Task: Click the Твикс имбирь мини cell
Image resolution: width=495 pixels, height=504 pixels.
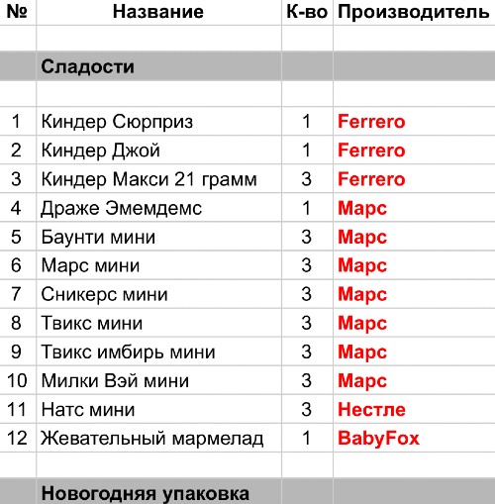Action: pyautogui.click(x=158, y=352)
